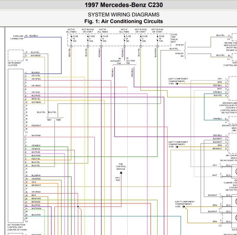Click the 'FUSE 12 10A' label
The image size is (237, 235).
(x=75, y=39)
